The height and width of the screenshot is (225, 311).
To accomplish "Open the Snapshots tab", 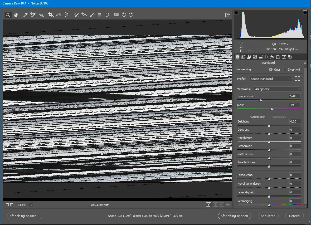I will (290, 57).
